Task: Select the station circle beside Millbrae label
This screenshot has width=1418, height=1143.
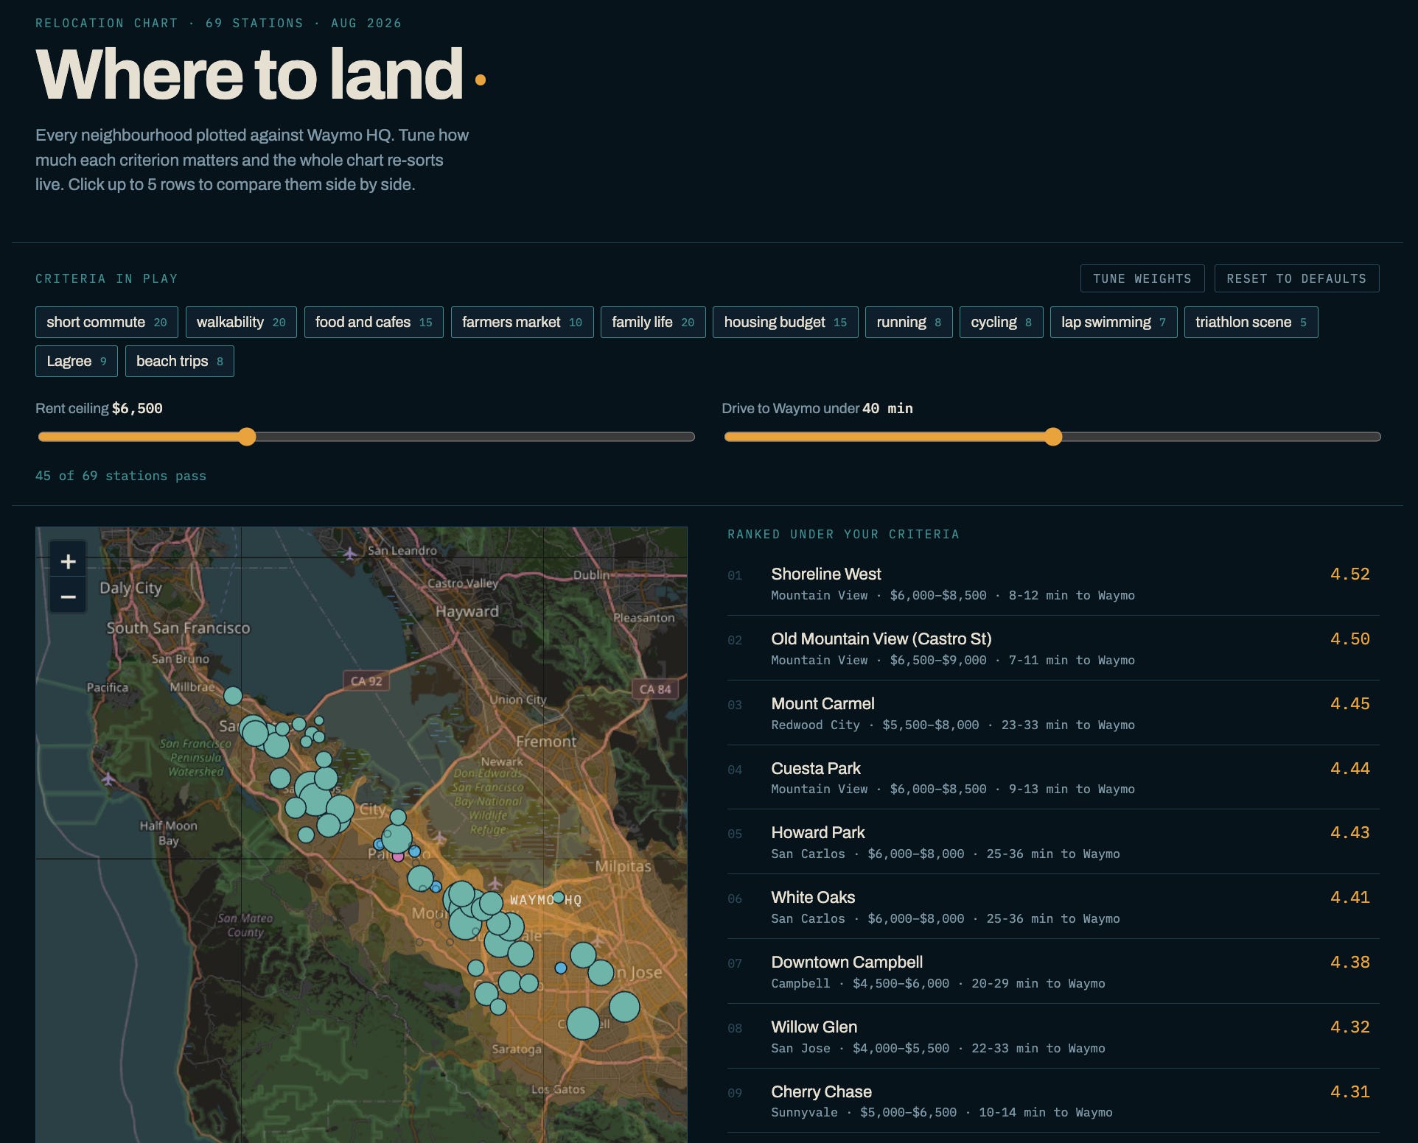Action: (x=233, y=695)
